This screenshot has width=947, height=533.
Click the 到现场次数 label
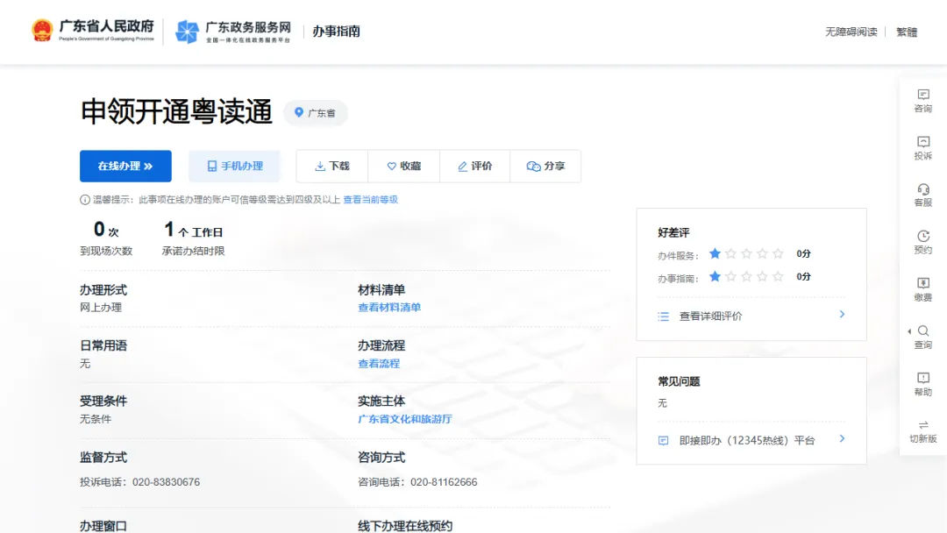tap(106, 251)
